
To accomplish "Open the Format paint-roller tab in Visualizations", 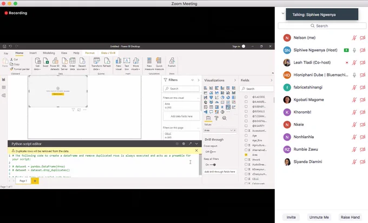I will point(216,118).
